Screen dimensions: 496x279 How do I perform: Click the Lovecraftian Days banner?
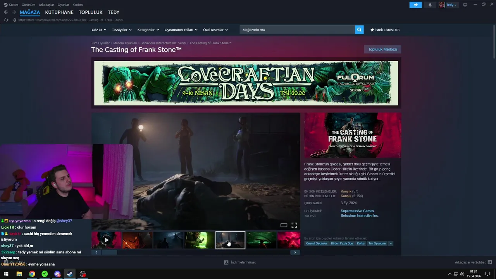click(x=246, y=83)
